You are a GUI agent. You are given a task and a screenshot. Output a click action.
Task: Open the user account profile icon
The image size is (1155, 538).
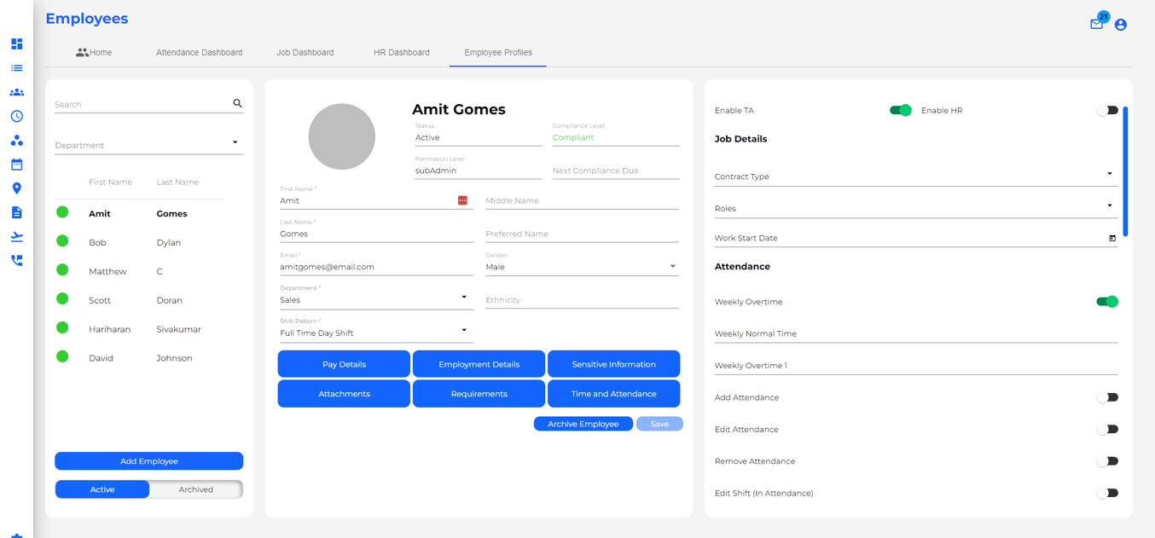point(1120,25)
